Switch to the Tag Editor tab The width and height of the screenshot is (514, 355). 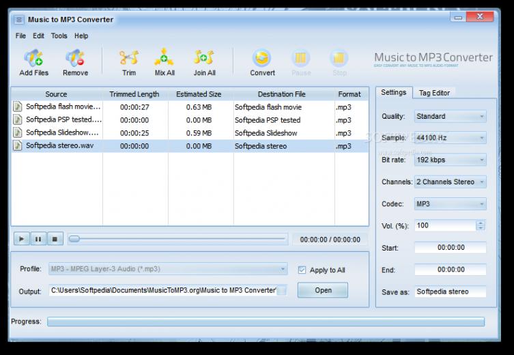pyautogui.click(x=434, y=93)
